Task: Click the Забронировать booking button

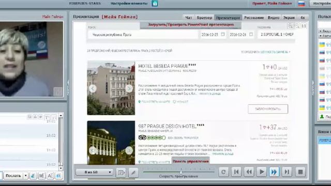Action: (268, 109)
